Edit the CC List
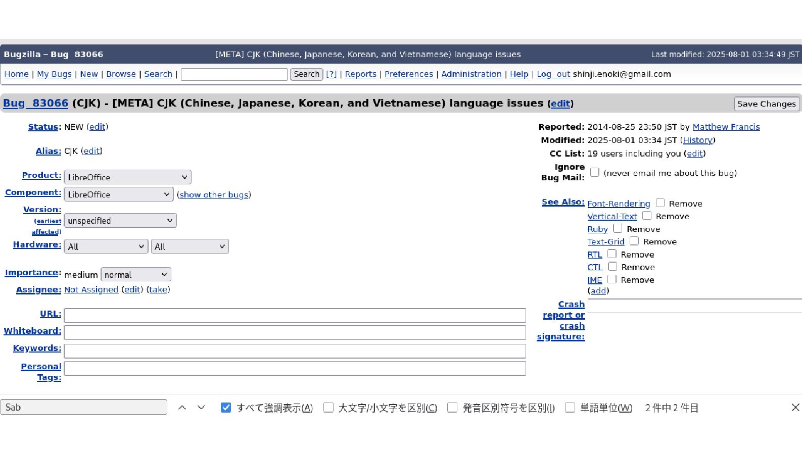This screenshot has width=802, height=451. pos(695,154)
